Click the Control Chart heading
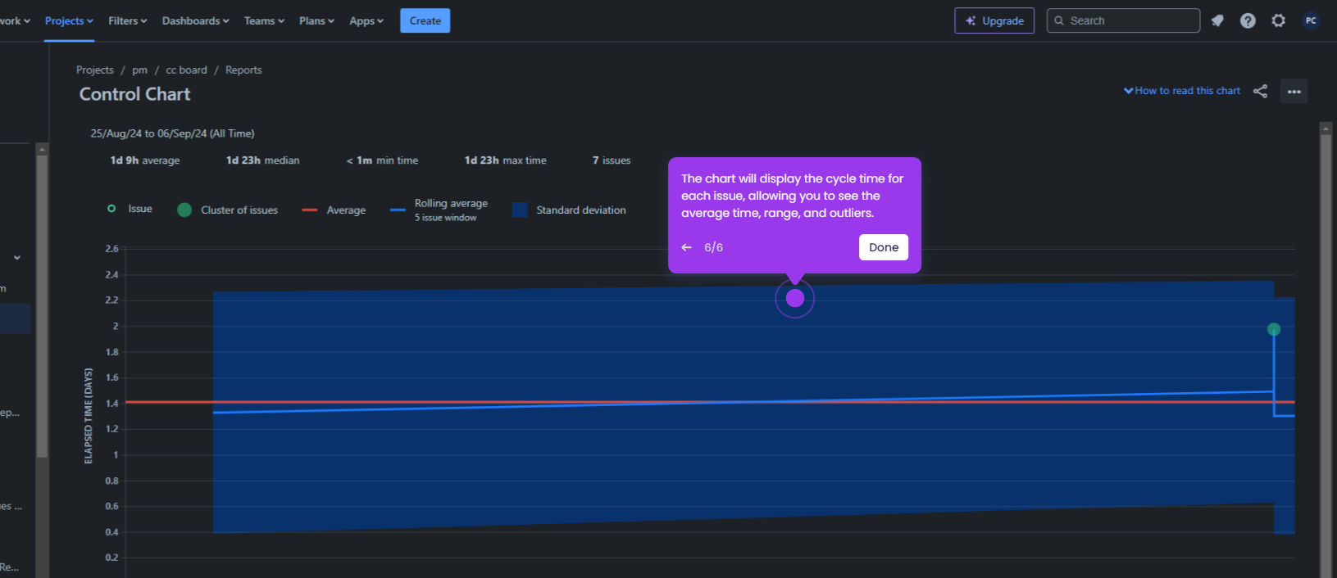 (135, 94)
